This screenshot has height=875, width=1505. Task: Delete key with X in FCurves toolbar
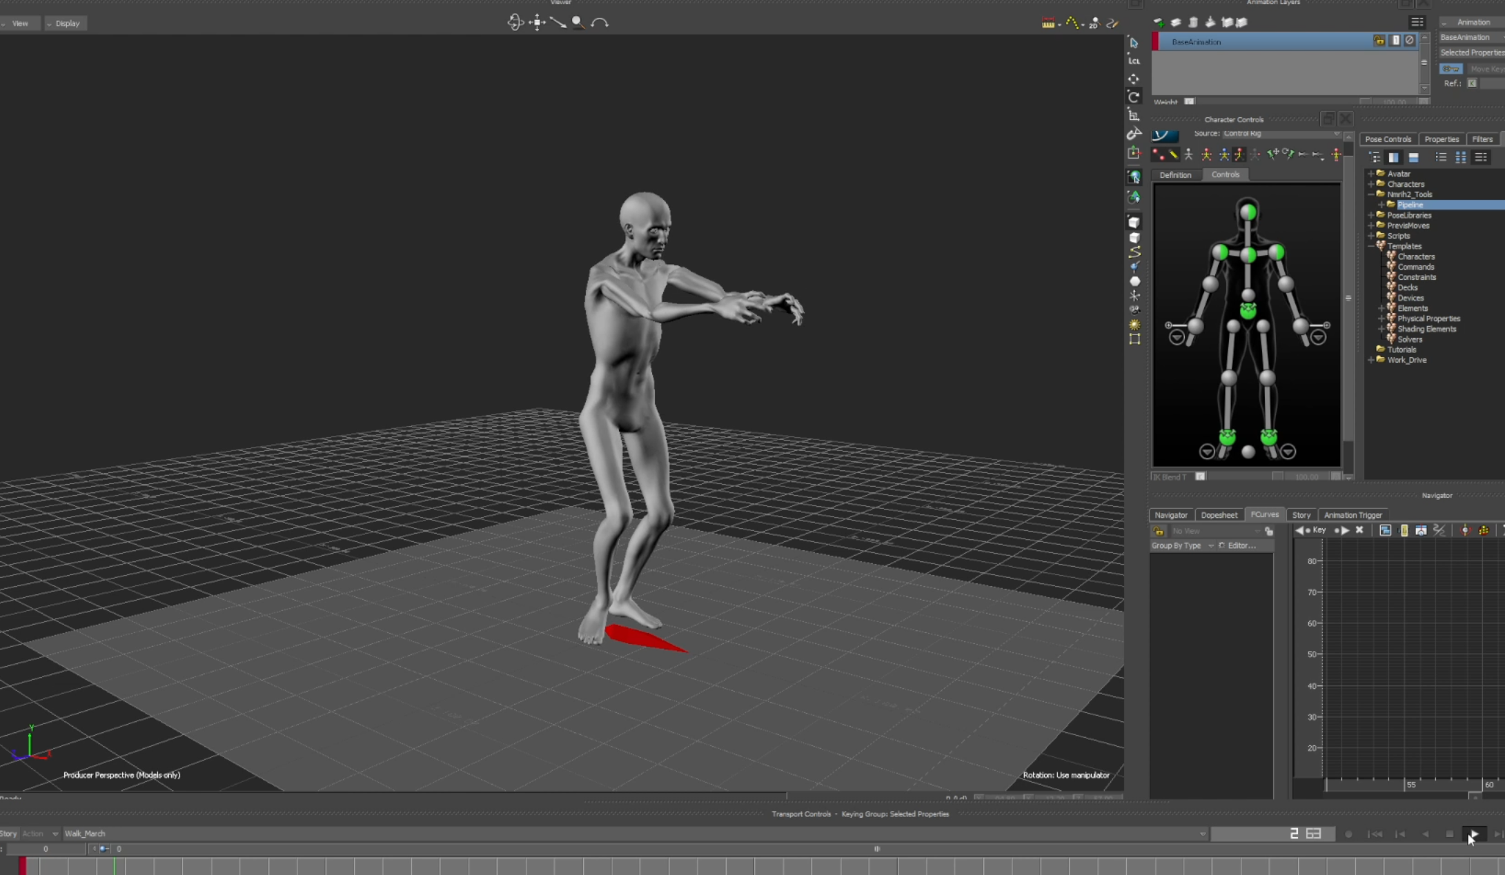point(1359,530)
